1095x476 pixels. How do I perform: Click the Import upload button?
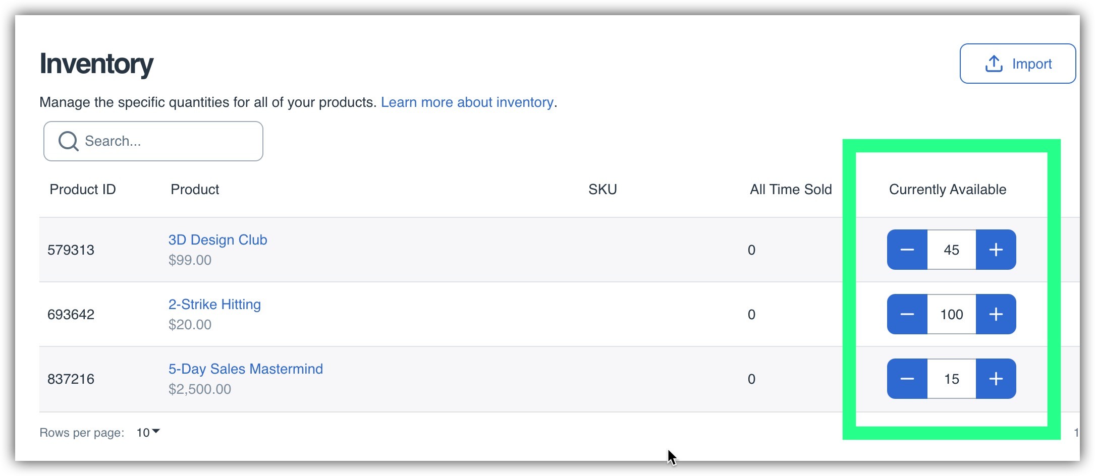1017,64
